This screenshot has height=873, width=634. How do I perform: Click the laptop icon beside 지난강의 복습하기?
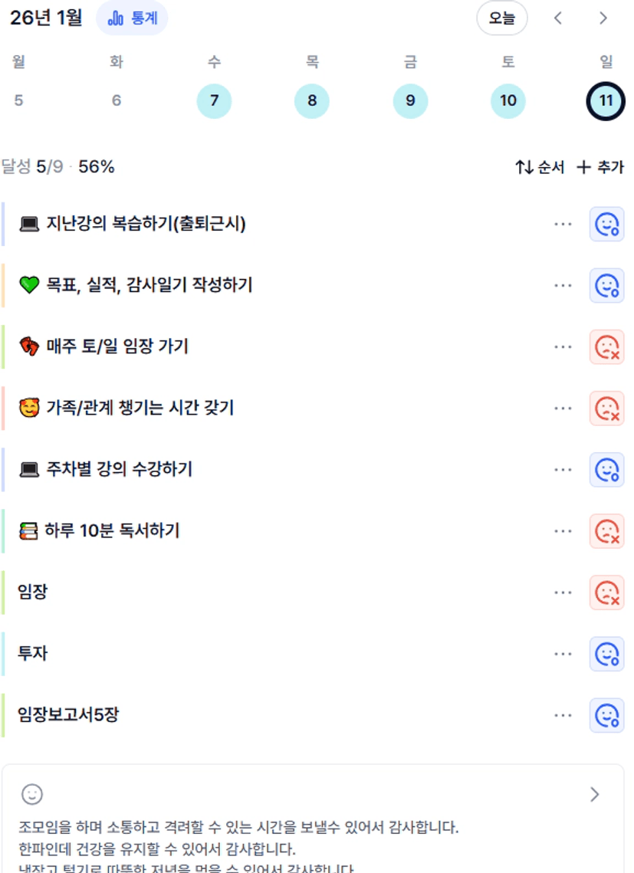[x=28, y=224]
